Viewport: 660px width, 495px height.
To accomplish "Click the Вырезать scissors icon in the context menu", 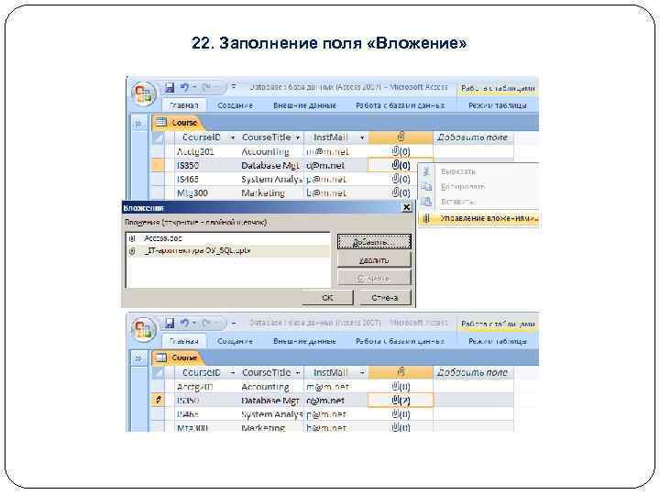I will [426, 171].
